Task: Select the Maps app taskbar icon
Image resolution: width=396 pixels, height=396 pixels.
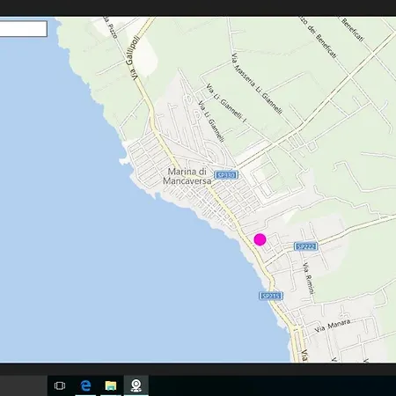Action: 136,385
